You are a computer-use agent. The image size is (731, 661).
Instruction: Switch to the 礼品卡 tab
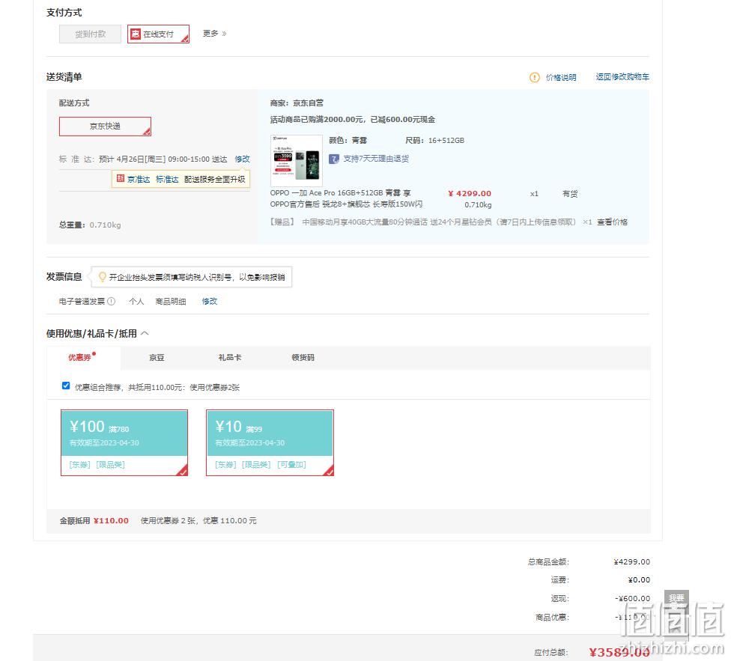[230, 358]
